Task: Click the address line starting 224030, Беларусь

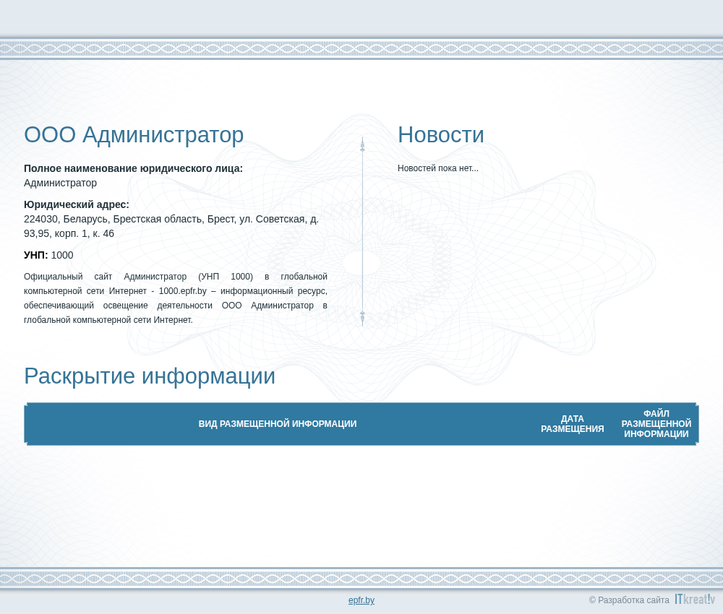Action: coord(171,226)
